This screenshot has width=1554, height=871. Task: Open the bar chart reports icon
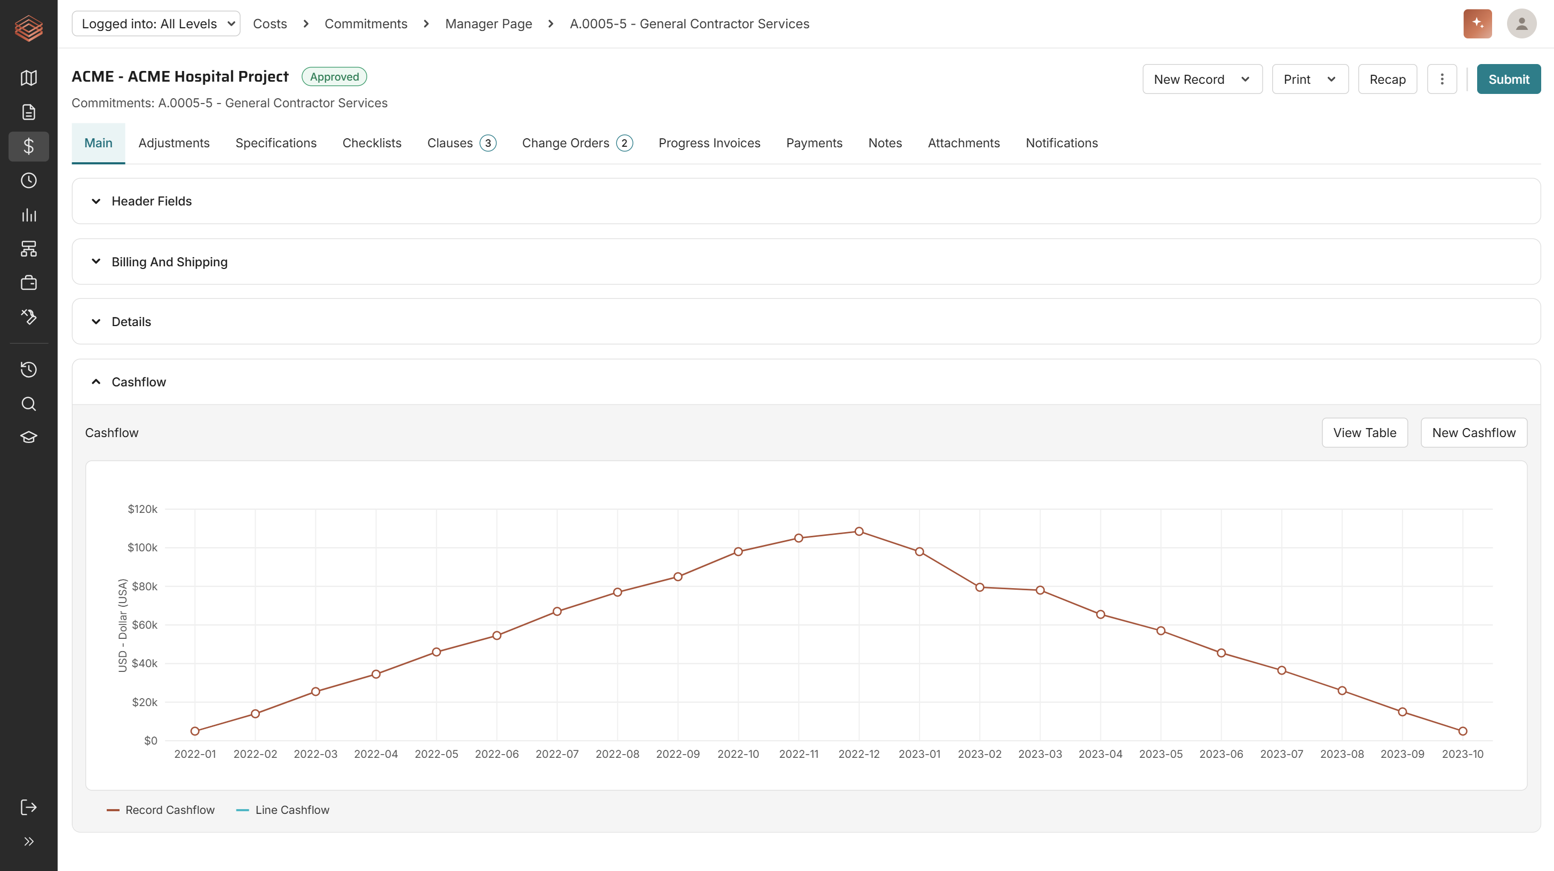tap(28, 215)
